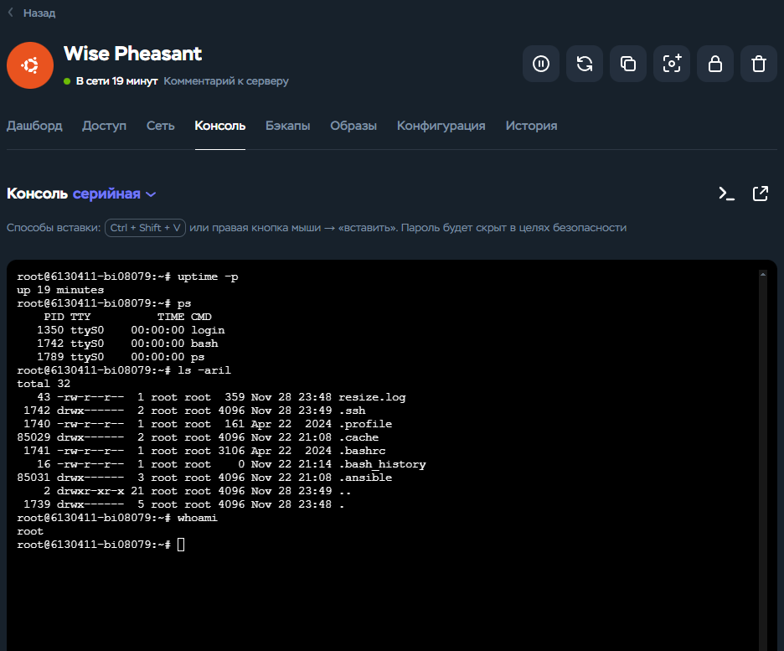
Task: Click the Ubuntu server logo avatar
Action: click(x=30, y=65)
